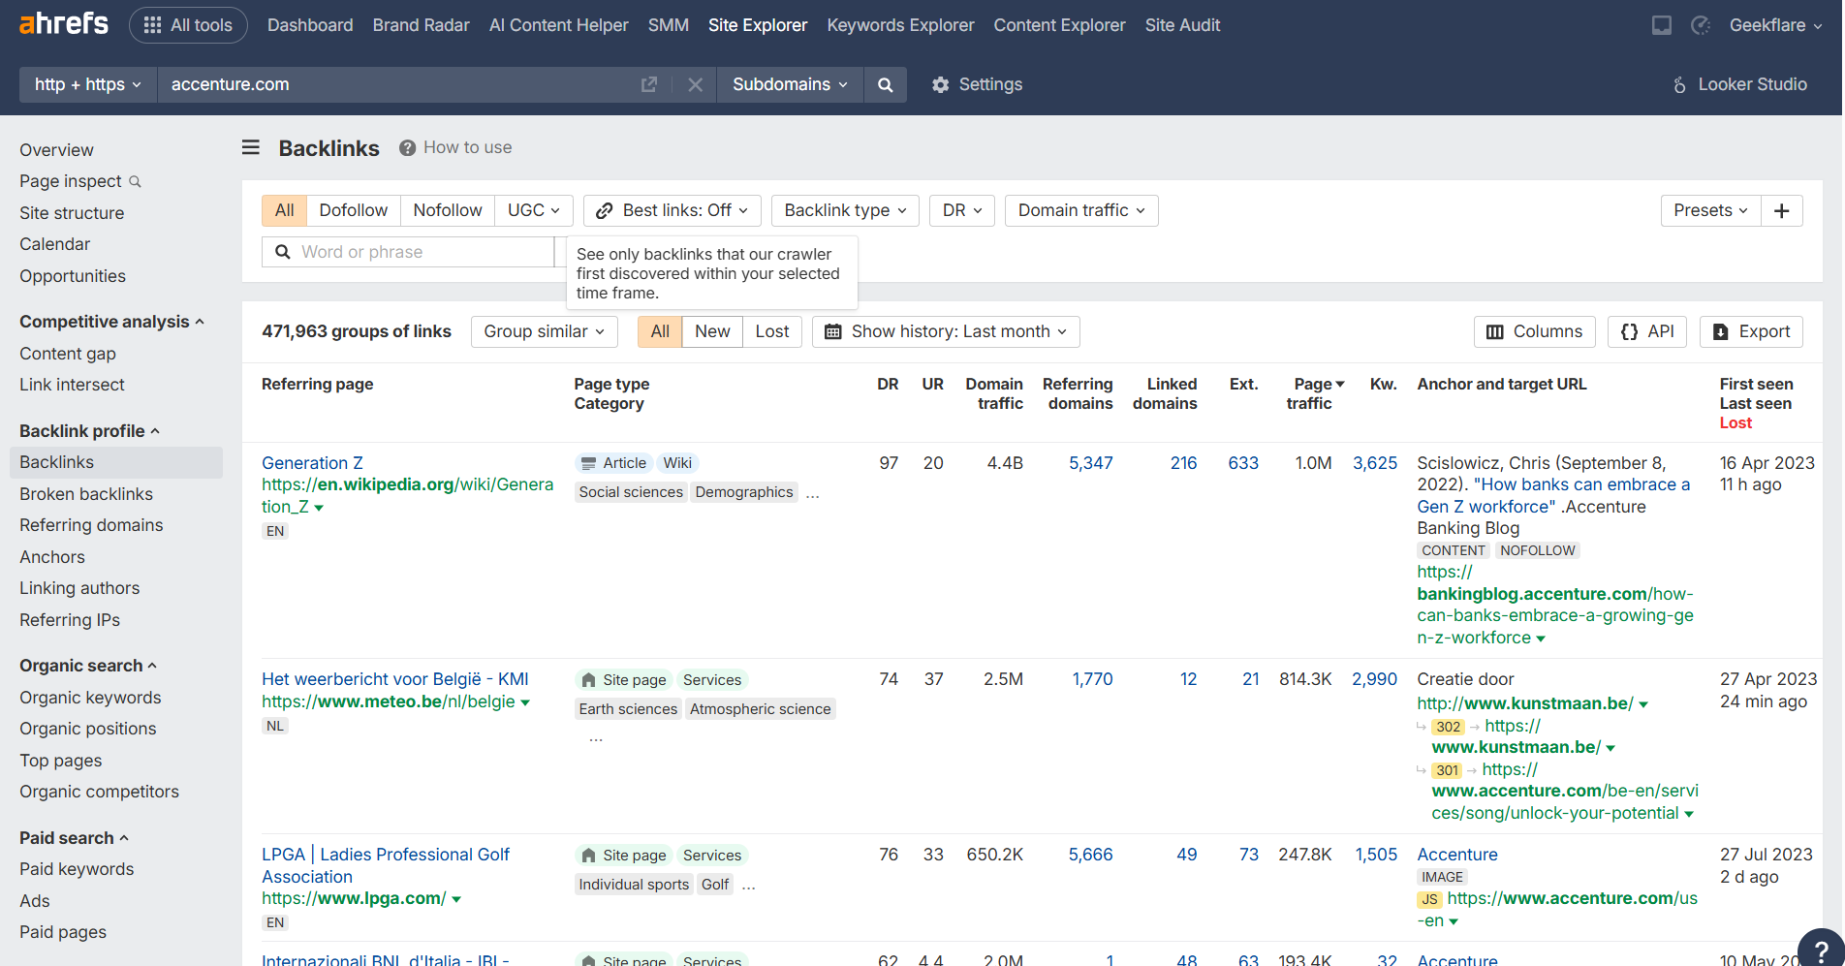Screen dimensions: 1845x966
Task: Open the Domain traffic dropdown
Action: click(1081, 210)
